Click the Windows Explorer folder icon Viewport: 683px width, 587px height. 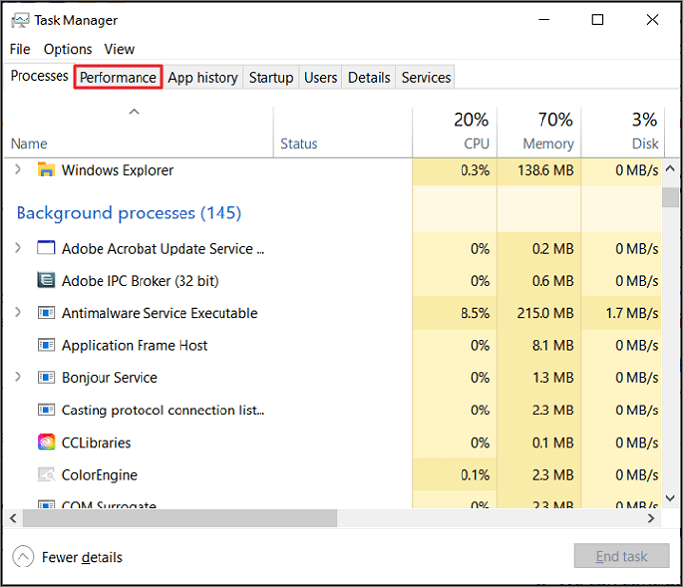(46, 170)
